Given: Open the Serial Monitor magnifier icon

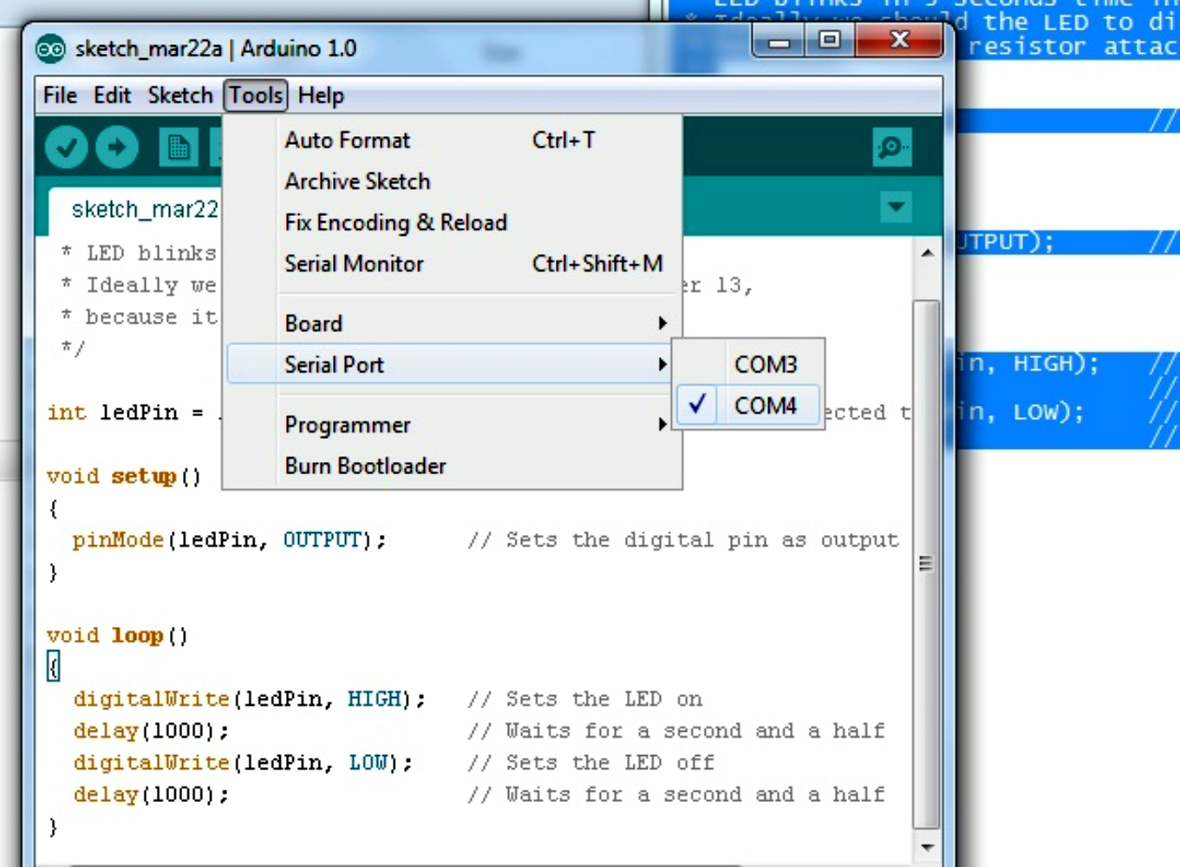Looking at the screenshot, I should pyautogui.click(x=891, y=148).
